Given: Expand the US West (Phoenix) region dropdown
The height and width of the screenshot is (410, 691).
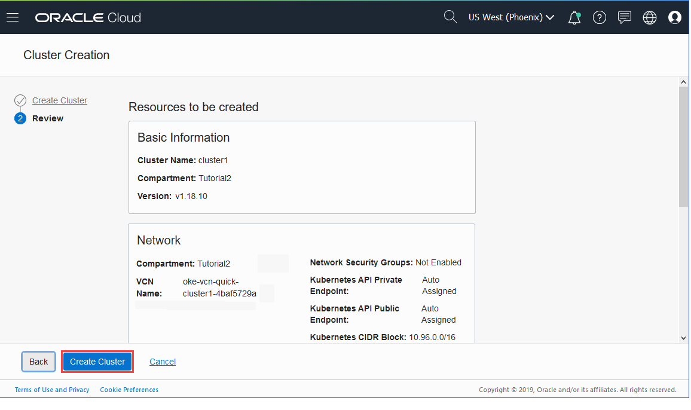Looking at the screenshot, I should tap(511, 17).
